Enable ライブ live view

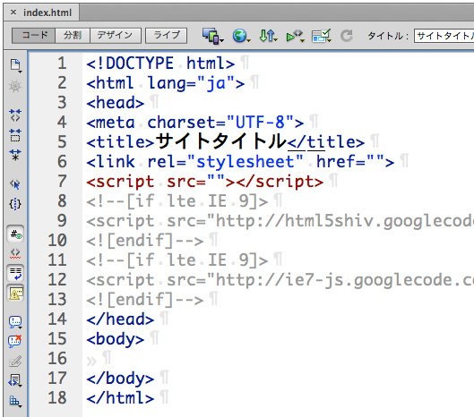point(167,35)
